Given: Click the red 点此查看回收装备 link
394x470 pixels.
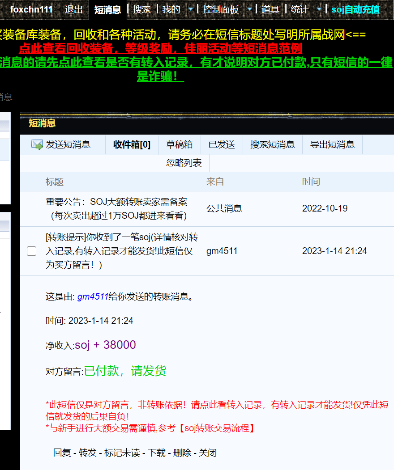Looking at the screenshot, I should point(160,48).
